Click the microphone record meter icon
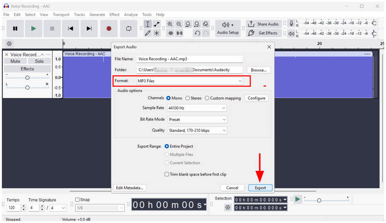The image size is (386, 223). click(x=291, y=23)
